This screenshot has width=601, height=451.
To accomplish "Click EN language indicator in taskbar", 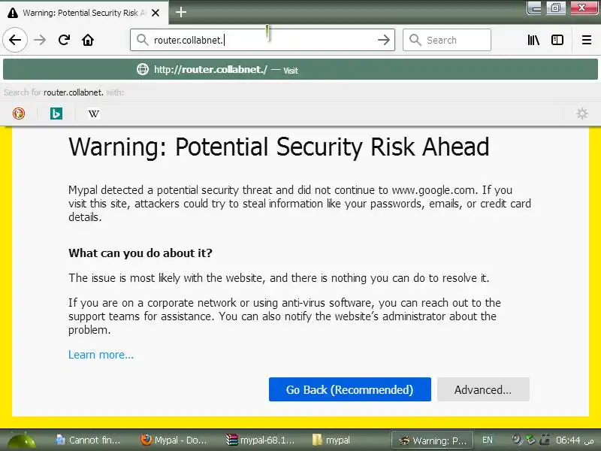I will [x=487, y=440].
